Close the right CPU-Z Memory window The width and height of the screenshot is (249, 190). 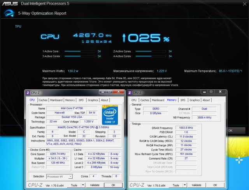point(220,92)
